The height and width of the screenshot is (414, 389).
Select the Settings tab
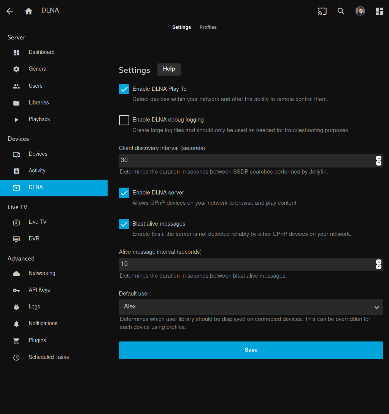pos(181,27)
